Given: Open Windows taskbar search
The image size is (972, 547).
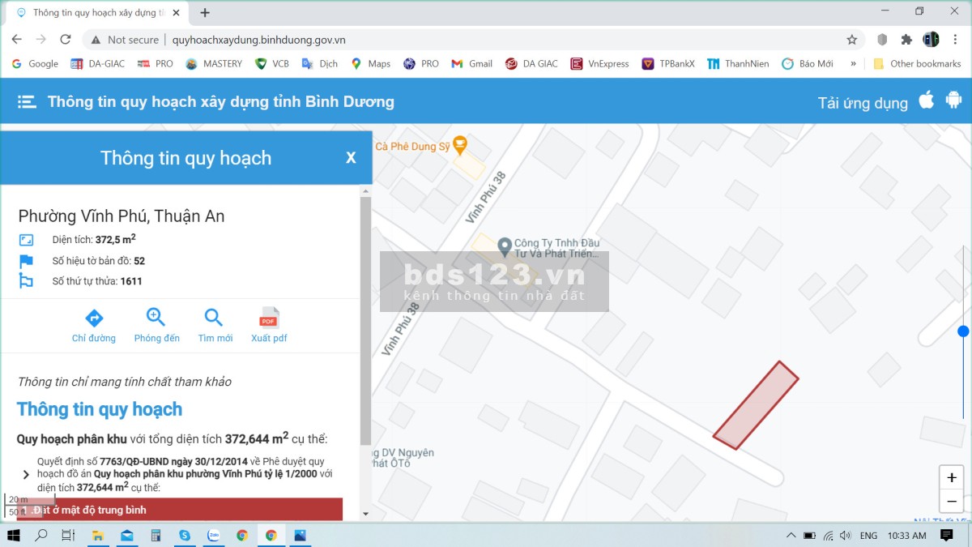Looking at the screenshot, I should coord(41,535).
